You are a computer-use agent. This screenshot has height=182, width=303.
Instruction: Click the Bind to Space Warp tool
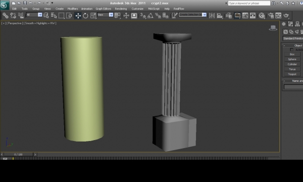[x=21, y=15]
